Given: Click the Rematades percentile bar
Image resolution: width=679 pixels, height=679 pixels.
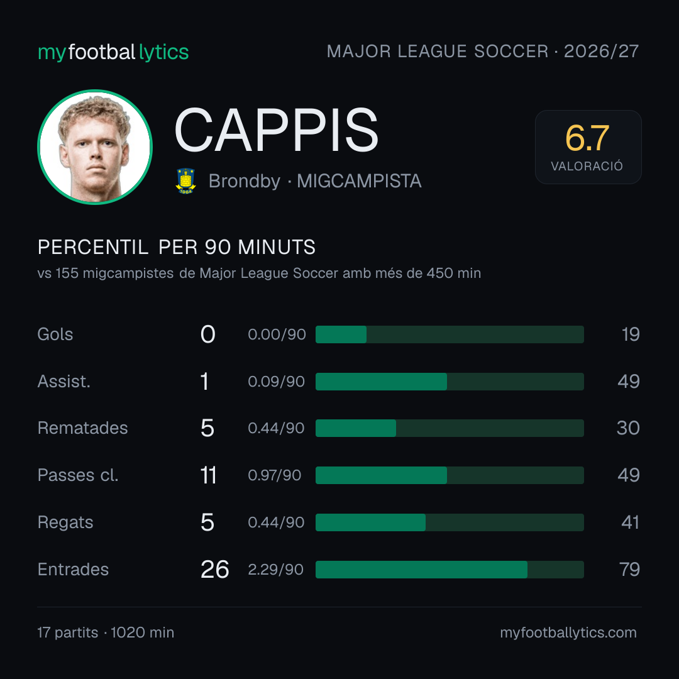Looking at the screenshot, I should (x=450, y=428).
